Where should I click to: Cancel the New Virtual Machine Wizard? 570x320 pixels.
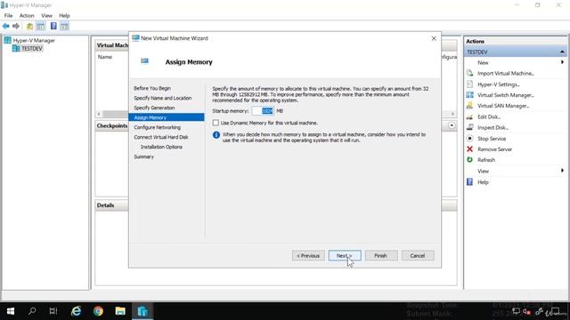pyautogui.click(x=418, y=256)
